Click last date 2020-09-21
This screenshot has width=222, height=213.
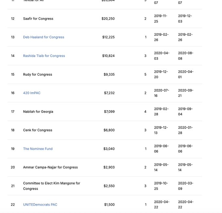click(x=186, y=93)
